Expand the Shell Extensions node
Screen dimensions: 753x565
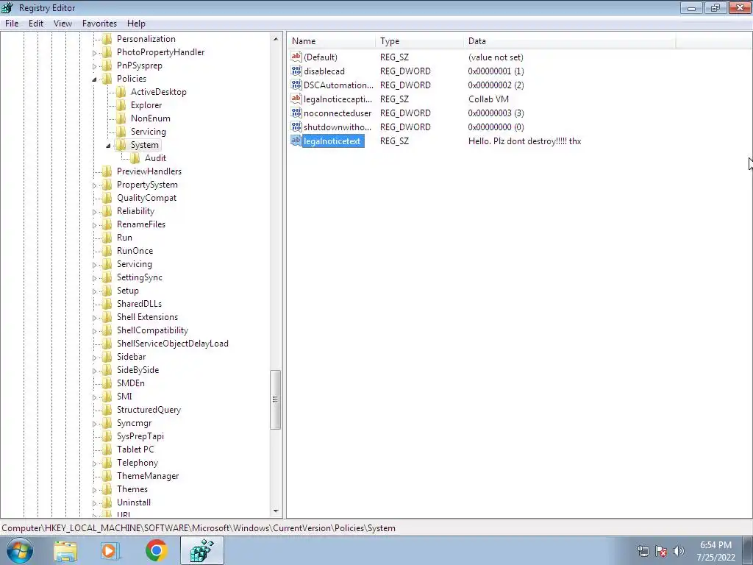[94, 318]
